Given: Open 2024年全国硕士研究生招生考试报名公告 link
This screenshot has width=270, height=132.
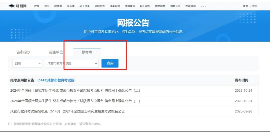Looking at the screenshot, I should 67,111.
